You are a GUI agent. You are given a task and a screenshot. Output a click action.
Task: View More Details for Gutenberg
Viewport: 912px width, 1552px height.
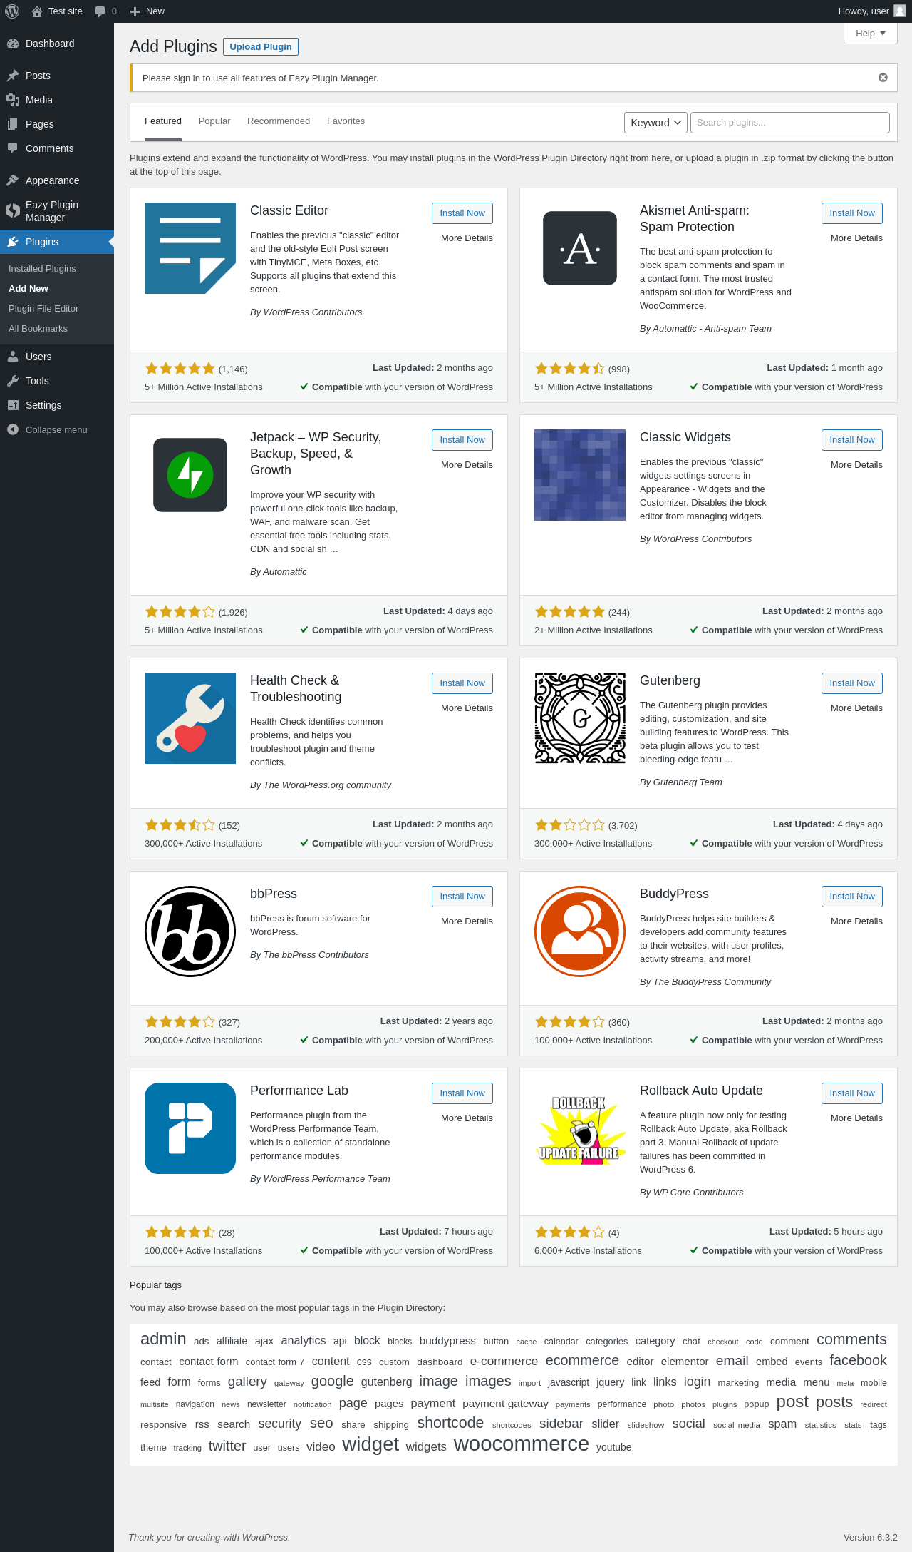point(856,708)
